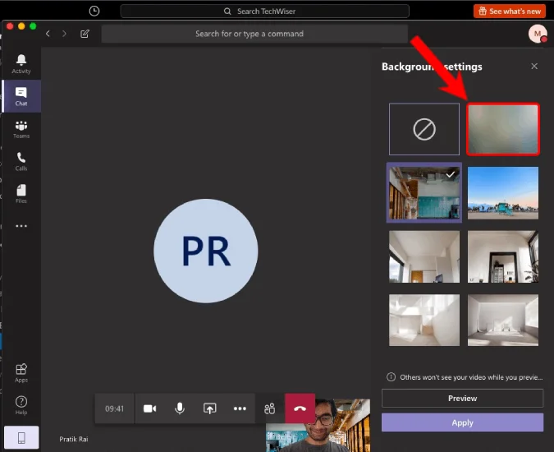The image size is (554, 452).
Task: Select the beach background image
Action: (503, 193)
